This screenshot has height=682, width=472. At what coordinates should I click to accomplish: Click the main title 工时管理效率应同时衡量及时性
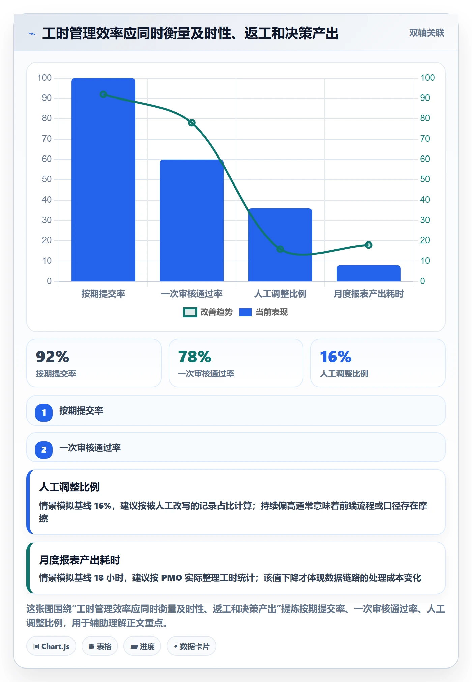[x=190, y=34]
